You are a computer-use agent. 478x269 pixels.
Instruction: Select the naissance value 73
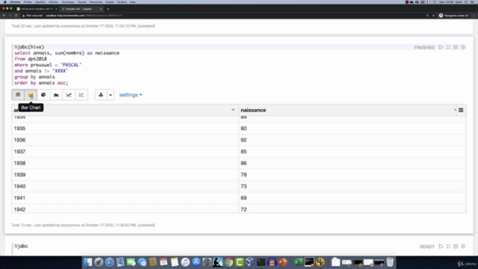click(x=353, y=186)
